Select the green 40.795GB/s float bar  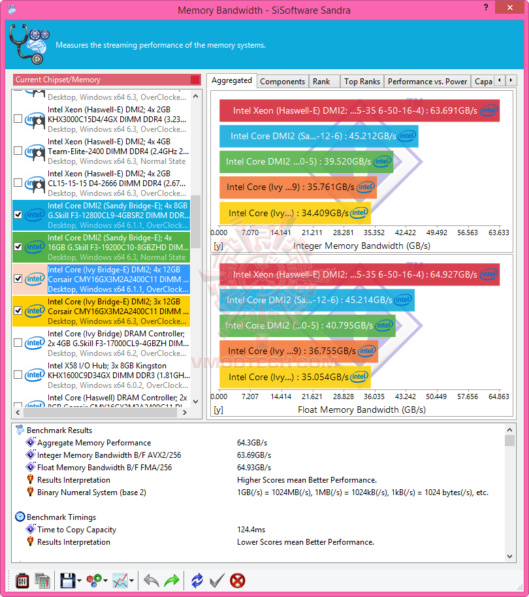[x=307, y=325]
